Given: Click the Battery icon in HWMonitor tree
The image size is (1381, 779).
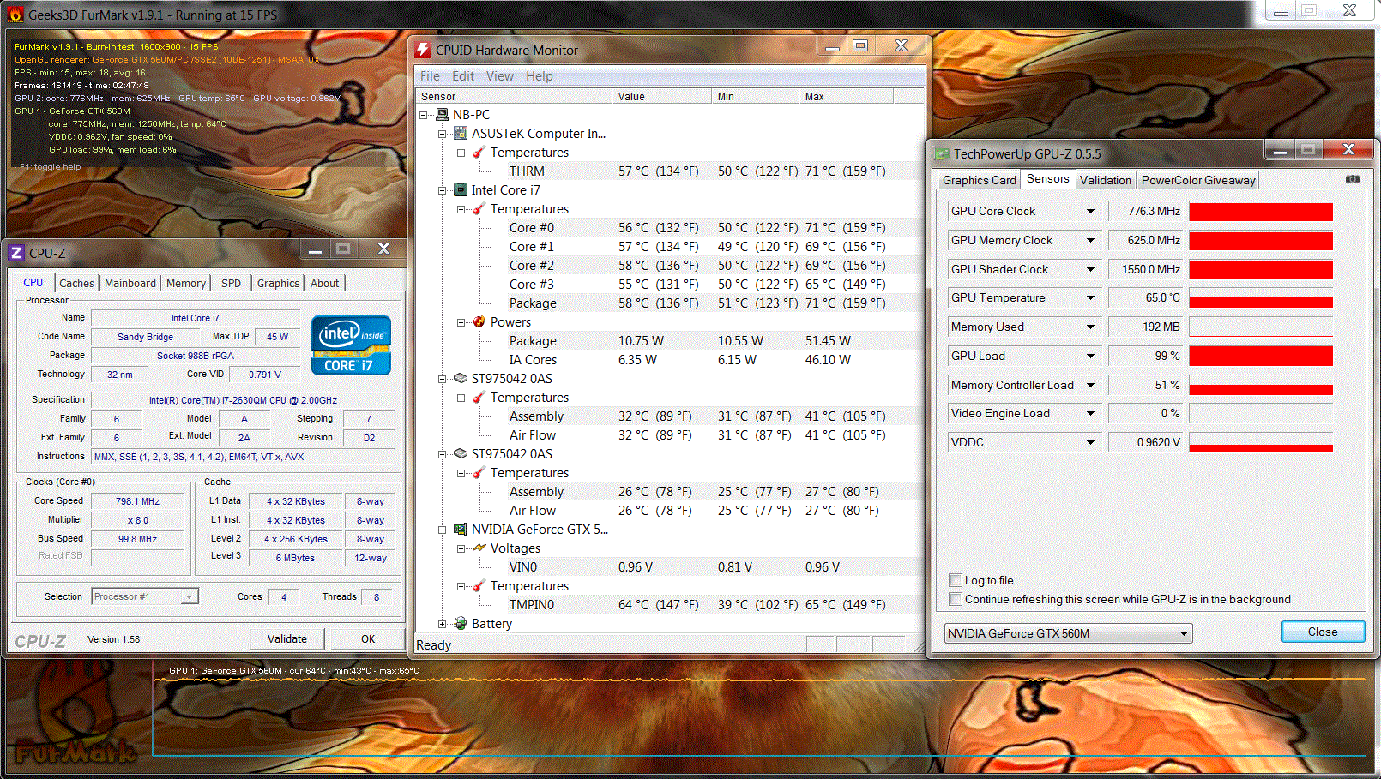Looking at the screenshot, I should point(461,624).
